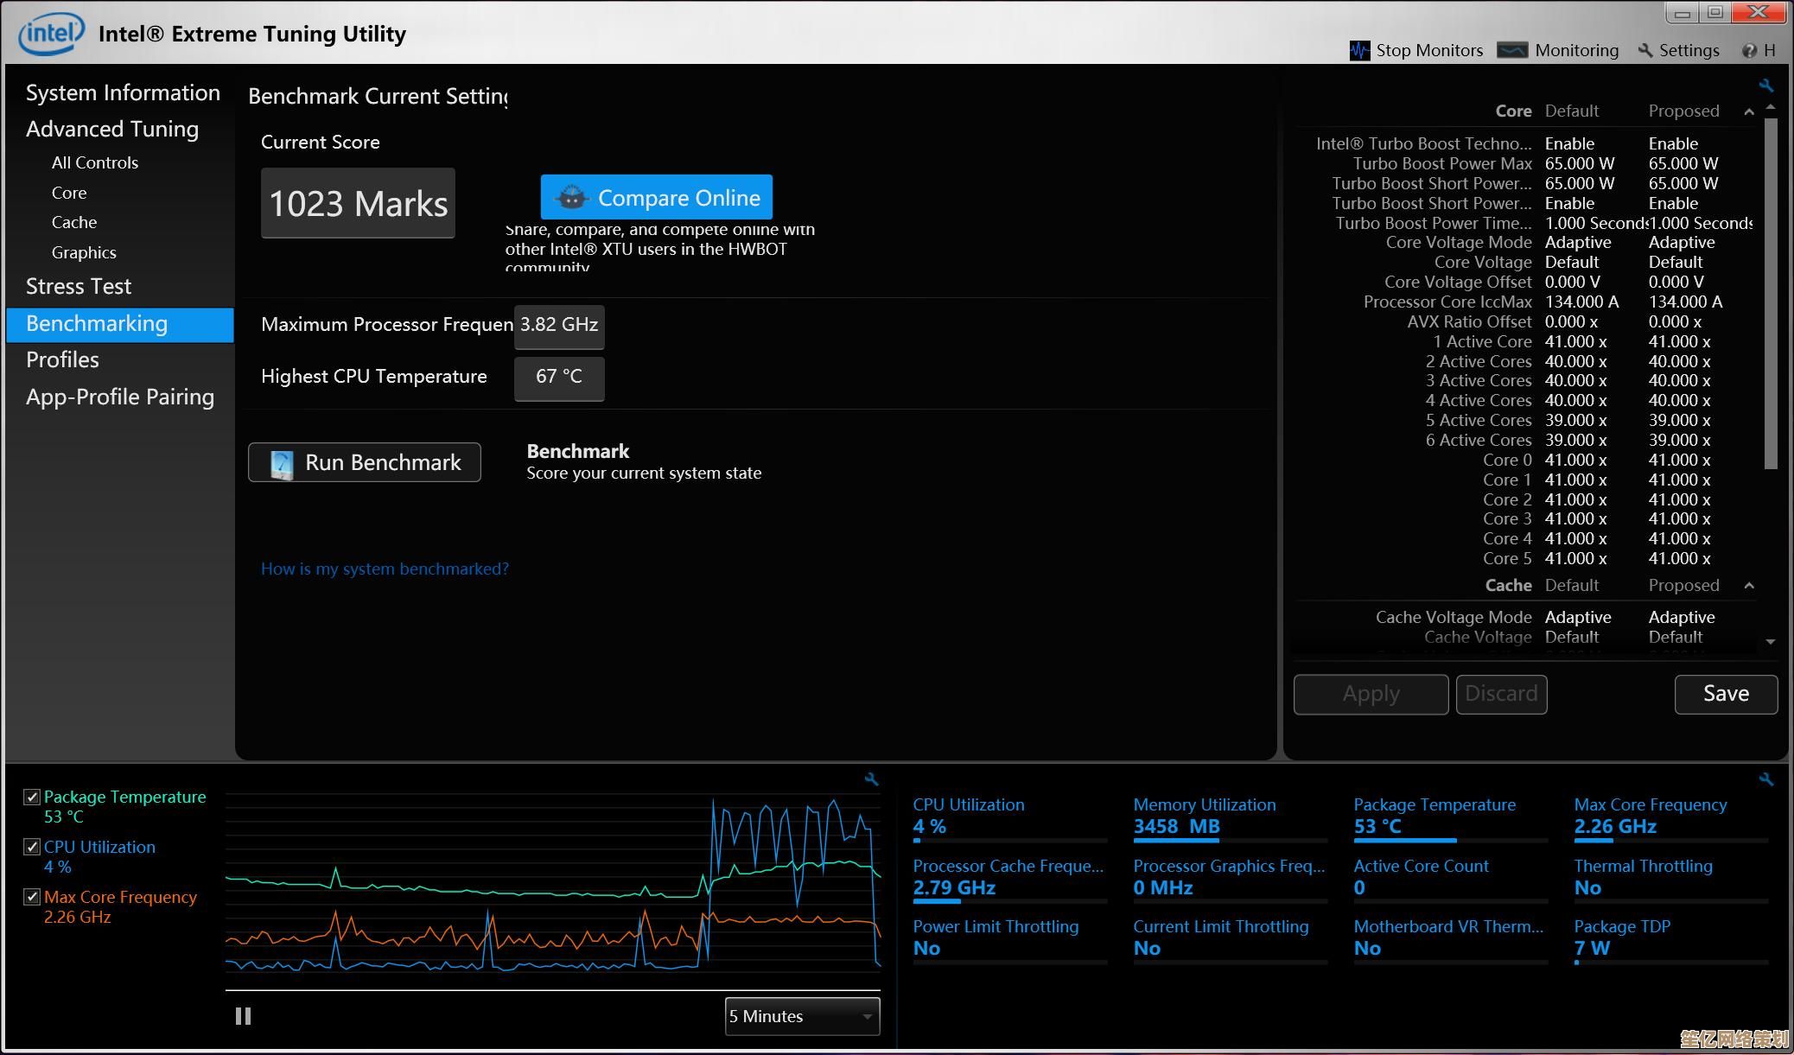
Task: Open tuning panel wrench icon
Action: point(1766,85)
